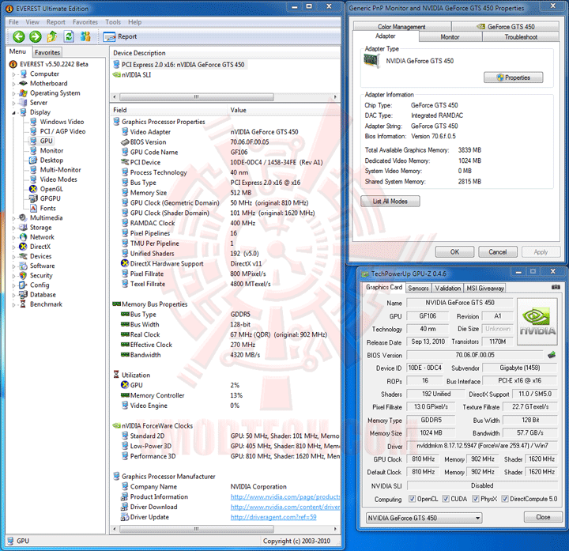Screen dimensions: 569x551
Task: Toggle the OpenCL checkbox in GPU-Z
Action: tap(412, 499)
